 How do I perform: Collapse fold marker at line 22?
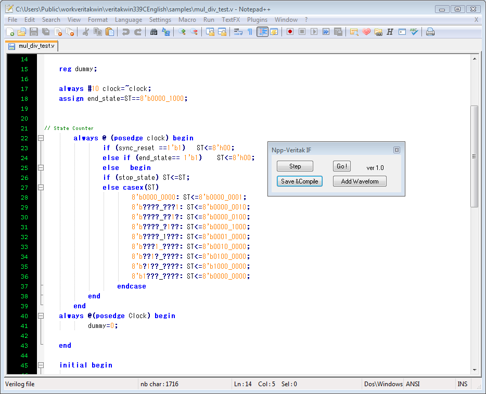(41, 138)
